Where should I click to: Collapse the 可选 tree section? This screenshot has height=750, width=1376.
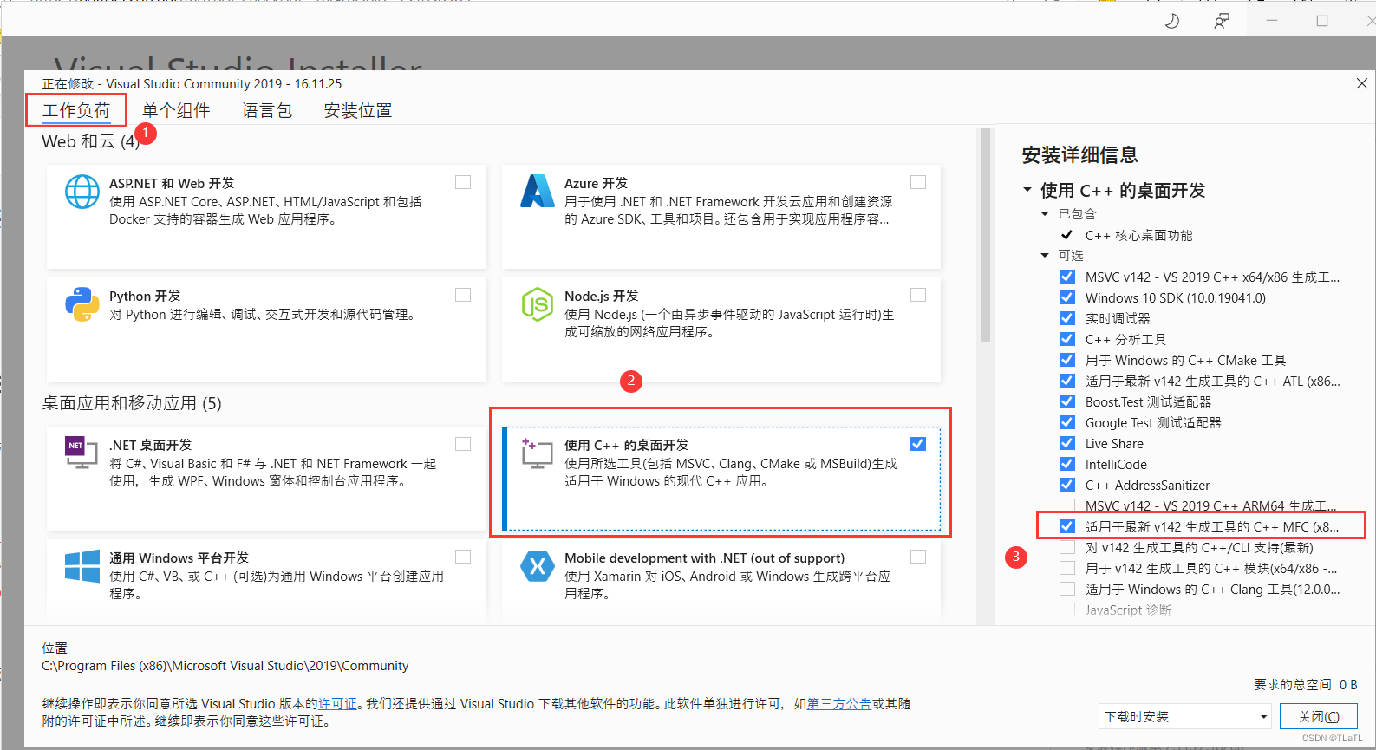(1045, 255)
